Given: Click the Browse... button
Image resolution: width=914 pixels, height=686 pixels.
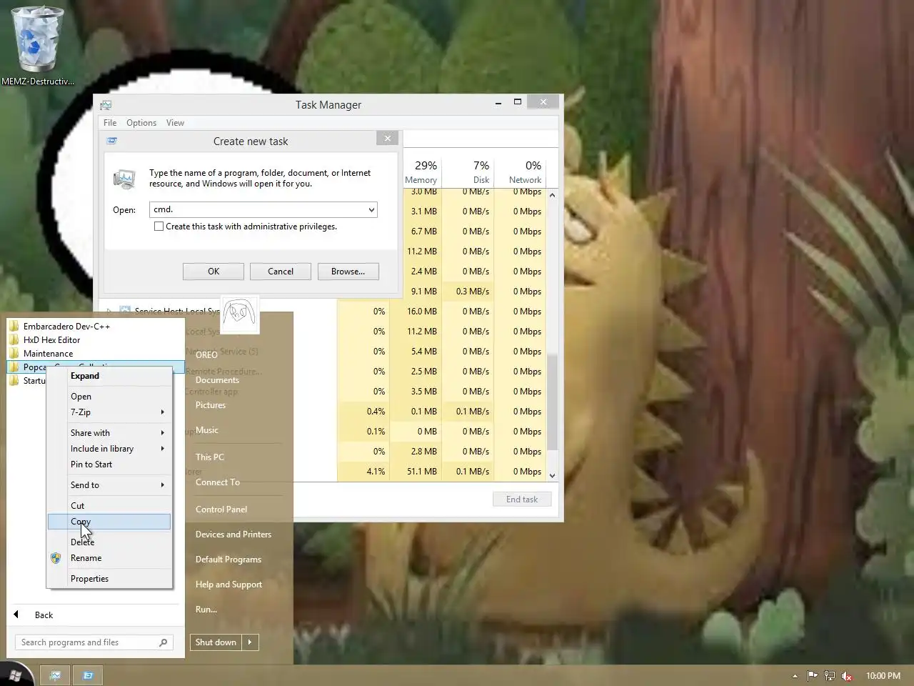Looking at the screenshot, I should click(348, 272).
